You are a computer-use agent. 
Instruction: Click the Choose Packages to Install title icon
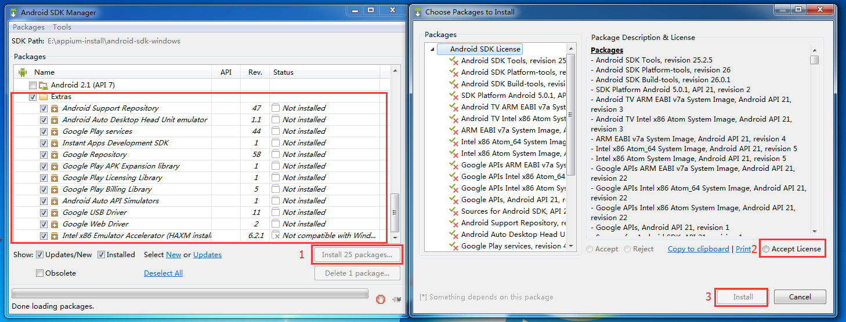[x=418, y=12]
